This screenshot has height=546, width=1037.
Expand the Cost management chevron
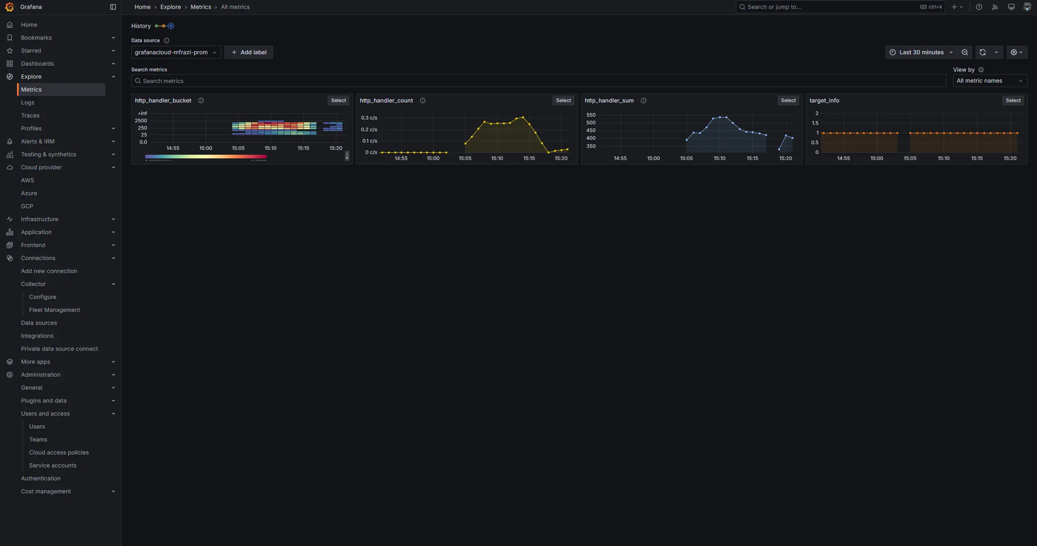113,491
